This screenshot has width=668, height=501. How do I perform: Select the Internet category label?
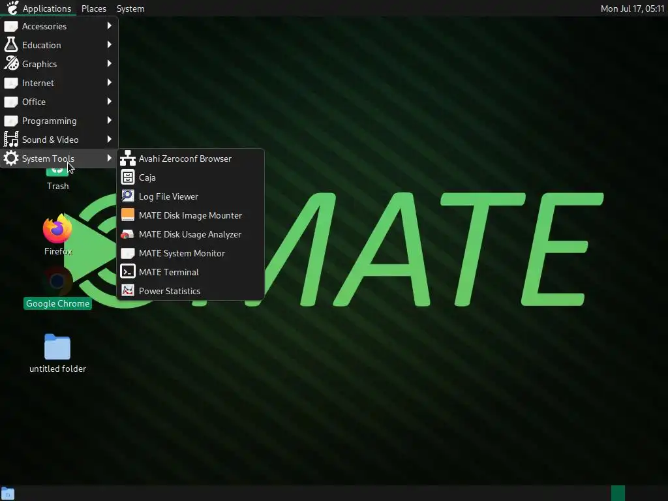[38, 83]
